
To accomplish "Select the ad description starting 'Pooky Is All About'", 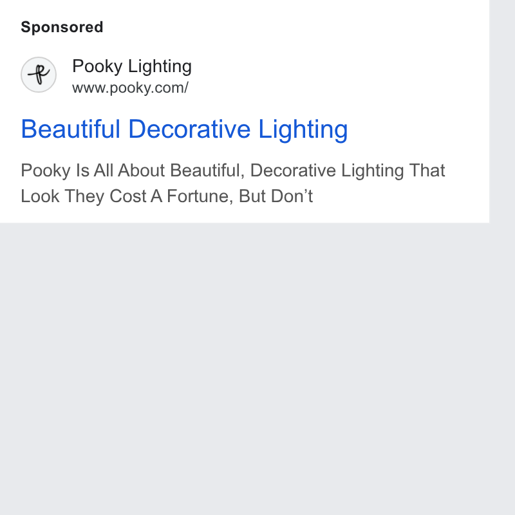I will [x=233, y=183].
